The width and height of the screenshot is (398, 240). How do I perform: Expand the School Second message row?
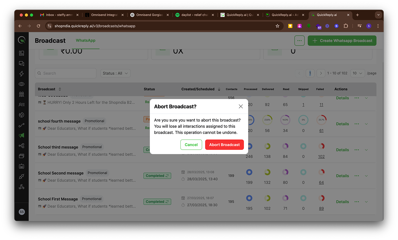(366, 176)
